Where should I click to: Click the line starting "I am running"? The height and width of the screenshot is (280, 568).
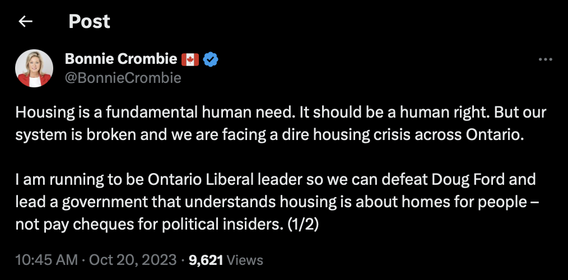point(275,180)
